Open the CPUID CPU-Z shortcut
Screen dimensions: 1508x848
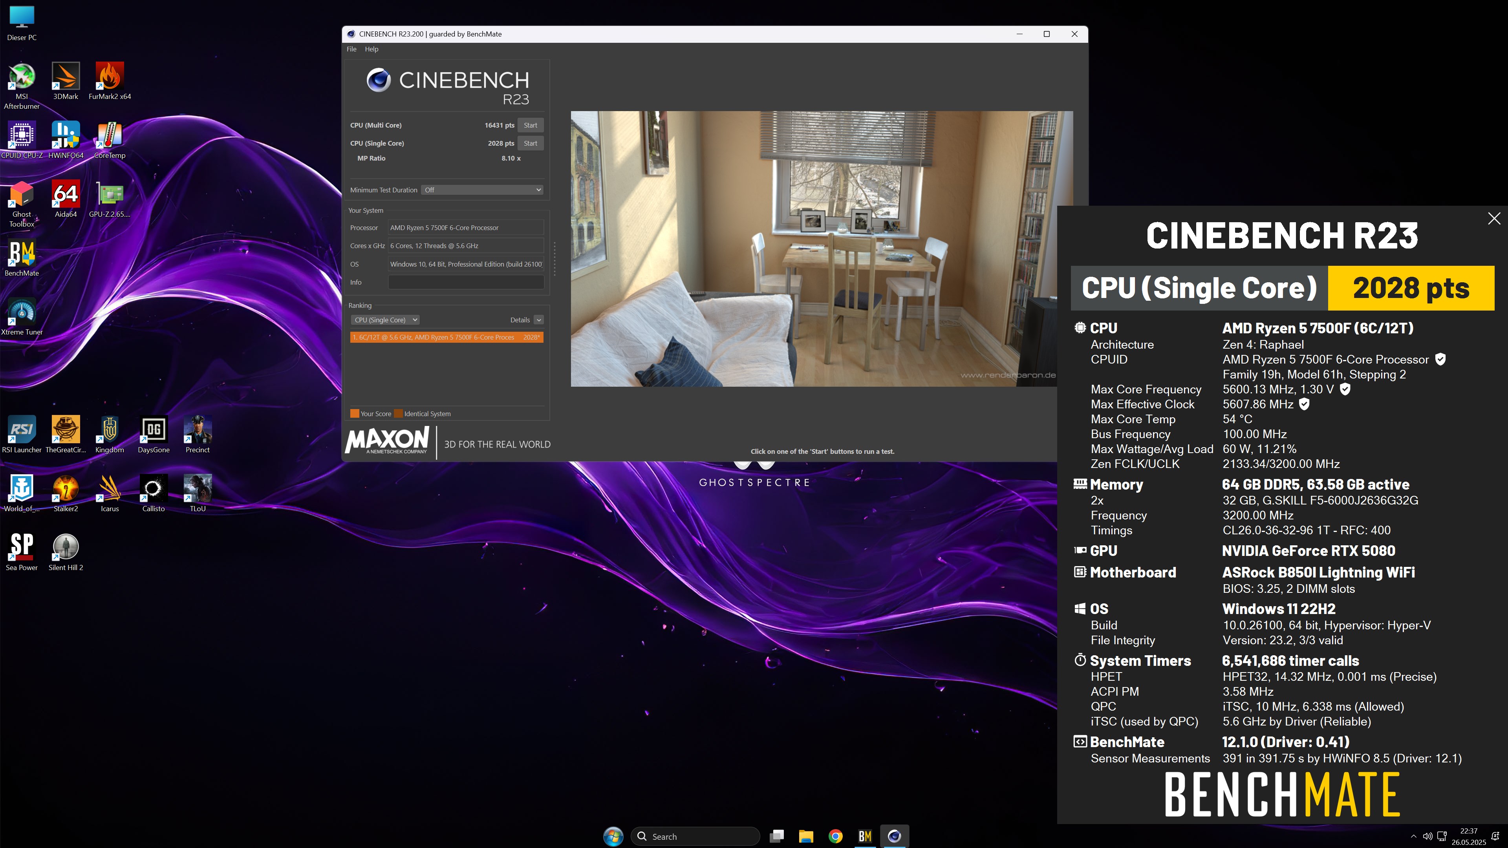22,141
